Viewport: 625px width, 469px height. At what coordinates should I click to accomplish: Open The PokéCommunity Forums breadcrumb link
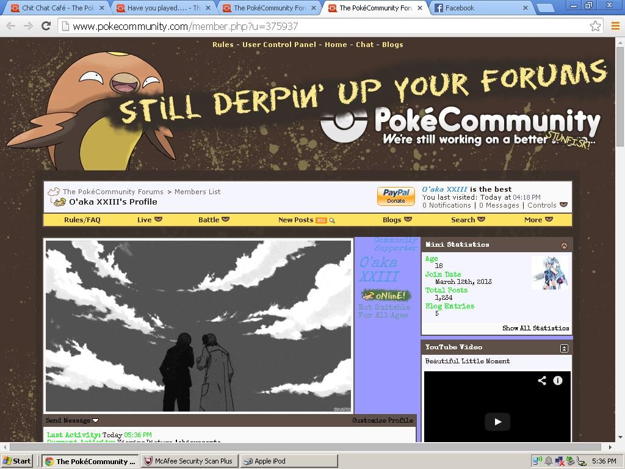click(113, 192)
